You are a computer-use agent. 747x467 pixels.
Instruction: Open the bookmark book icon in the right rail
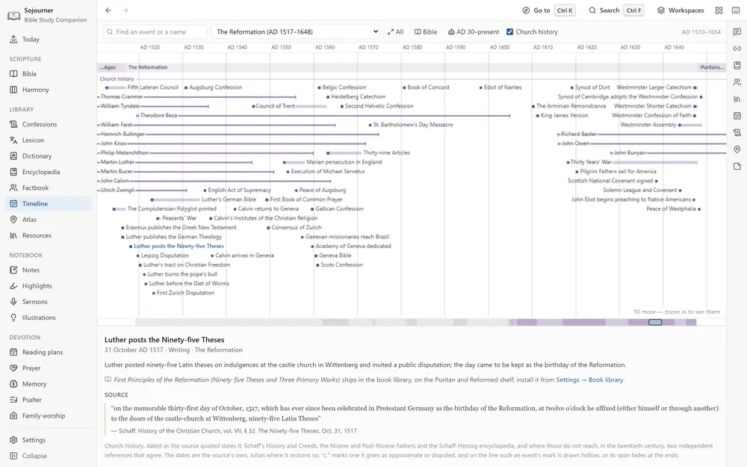737,65
